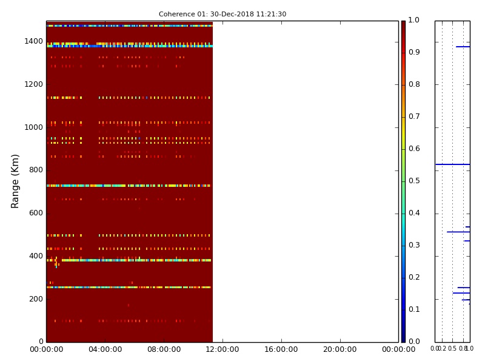The width and height of the screenshot is (485, 364).
Task: Click the 12:00:00 time axis label
Action: 222,349
